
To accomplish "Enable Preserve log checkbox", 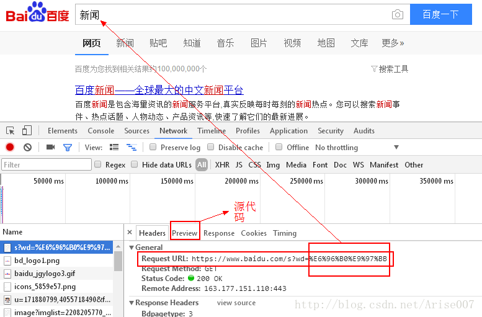I will (x=153, y=147).
